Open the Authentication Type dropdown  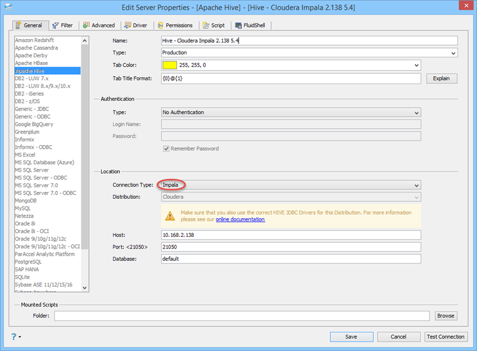coord(291,112)
